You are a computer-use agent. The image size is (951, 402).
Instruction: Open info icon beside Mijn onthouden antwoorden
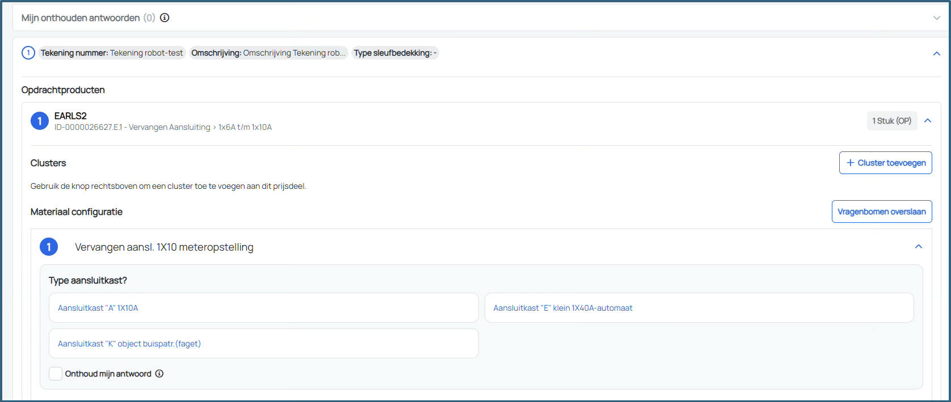[x=165, y=18]
